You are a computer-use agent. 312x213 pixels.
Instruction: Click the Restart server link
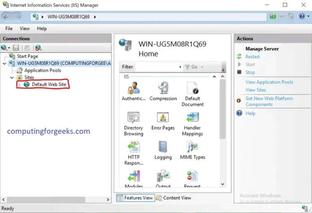[252, 57]
